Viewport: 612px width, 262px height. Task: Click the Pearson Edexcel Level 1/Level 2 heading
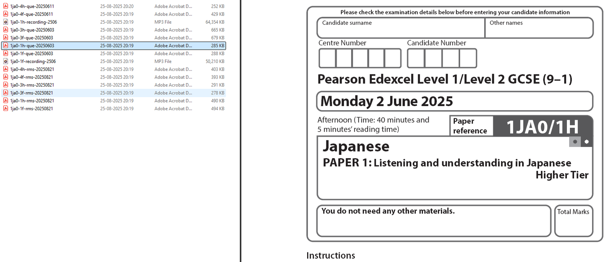445,79
